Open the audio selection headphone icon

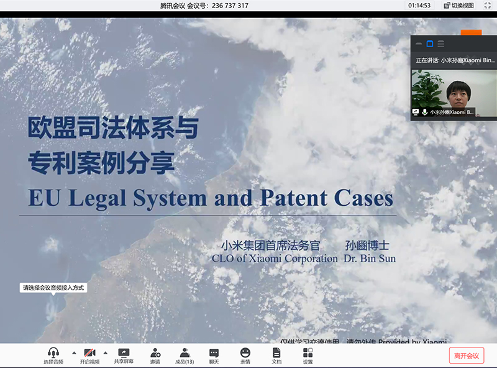click(53, 356)
